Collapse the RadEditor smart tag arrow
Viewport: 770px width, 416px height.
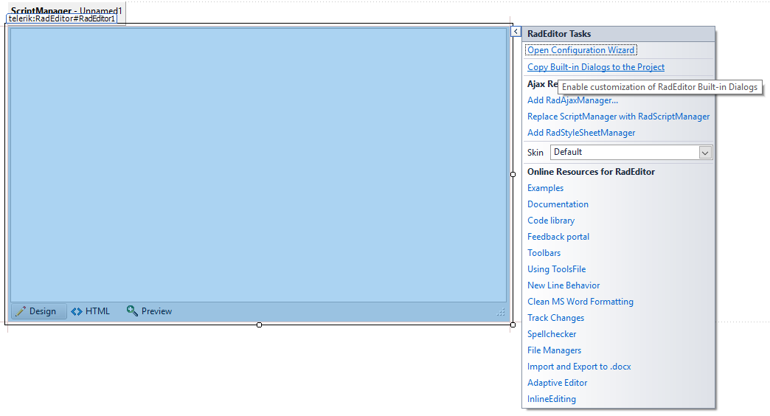pyautogui.click(x=516, y=32)
